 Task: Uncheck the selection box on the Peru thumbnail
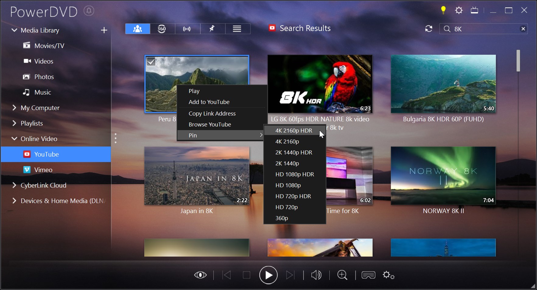(x=152, y=61)
